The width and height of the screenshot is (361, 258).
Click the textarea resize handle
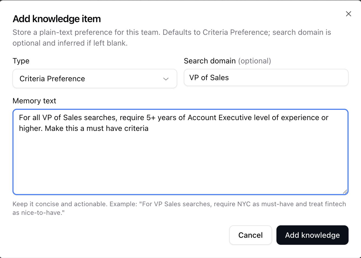tap(345, 192)
